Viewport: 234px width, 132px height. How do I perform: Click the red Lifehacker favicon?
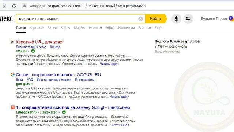click(12, 107)
